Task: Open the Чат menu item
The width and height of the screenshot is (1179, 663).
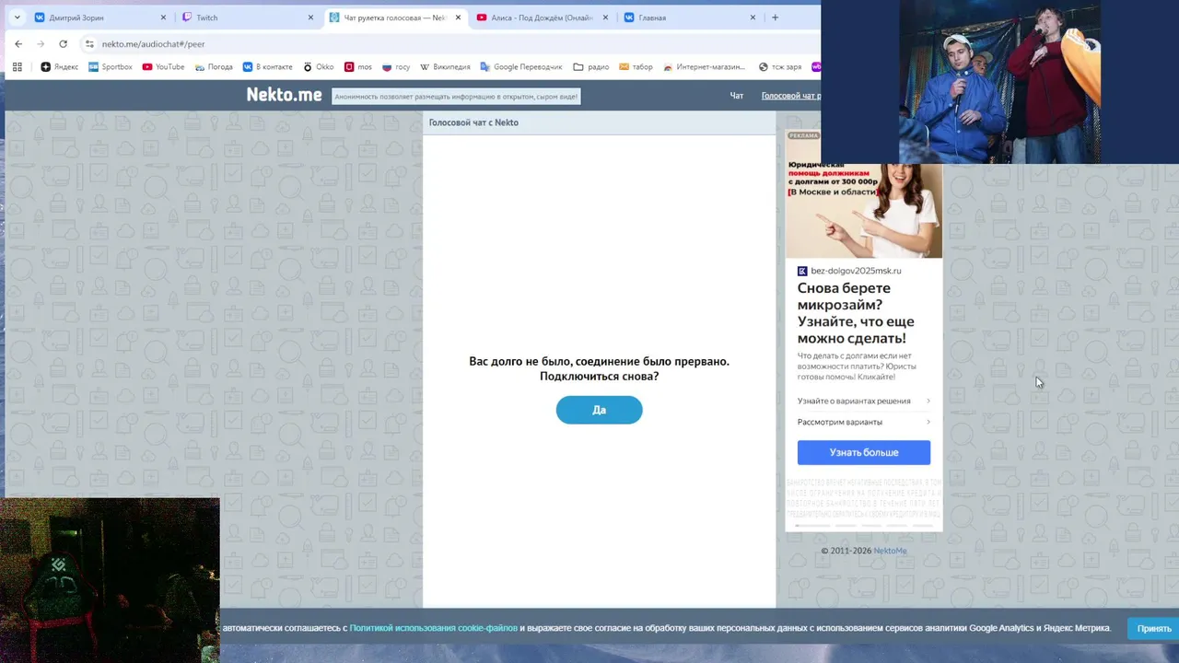Action: pyautogui.click(x=737, y=96)
